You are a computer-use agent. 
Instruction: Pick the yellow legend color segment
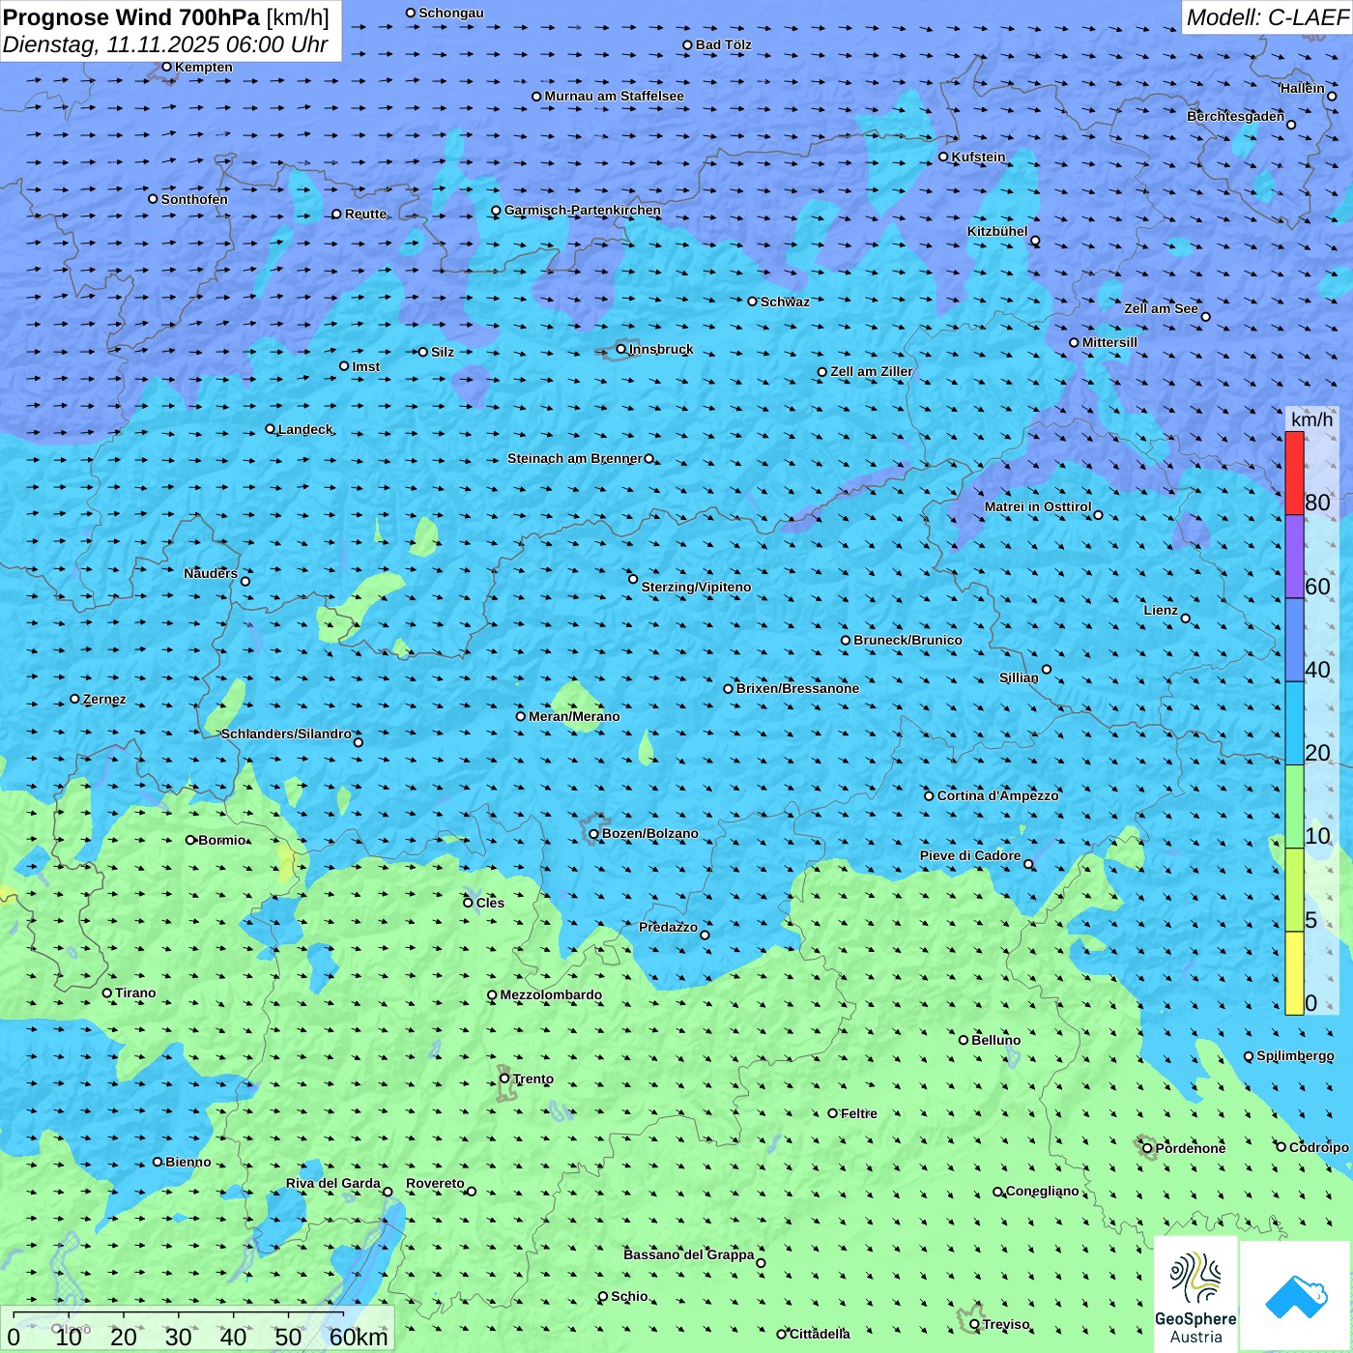pyautogui.click(x=1294, y=973)
